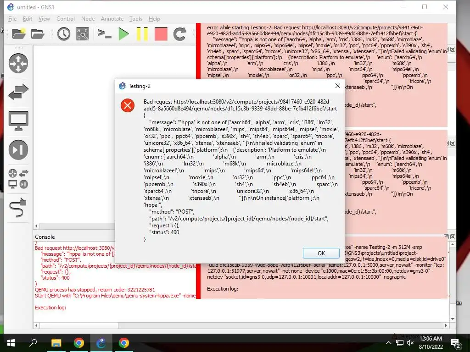This screenshot has width=470, height=352.
Task: Select the add a link cable tool
Action: click(x=18, y=207)
